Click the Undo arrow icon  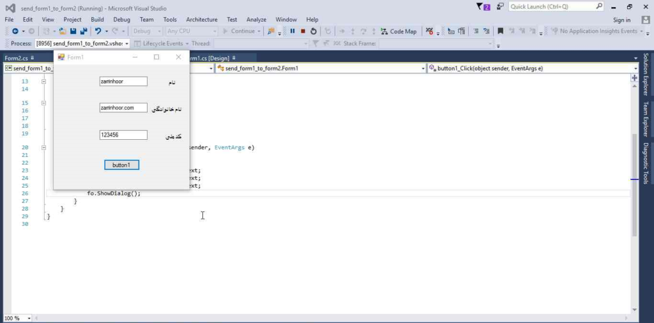[98, 31]
